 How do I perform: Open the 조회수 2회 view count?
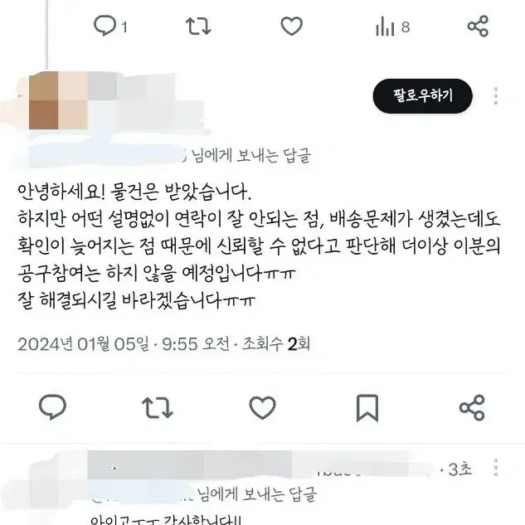(276, 344)
